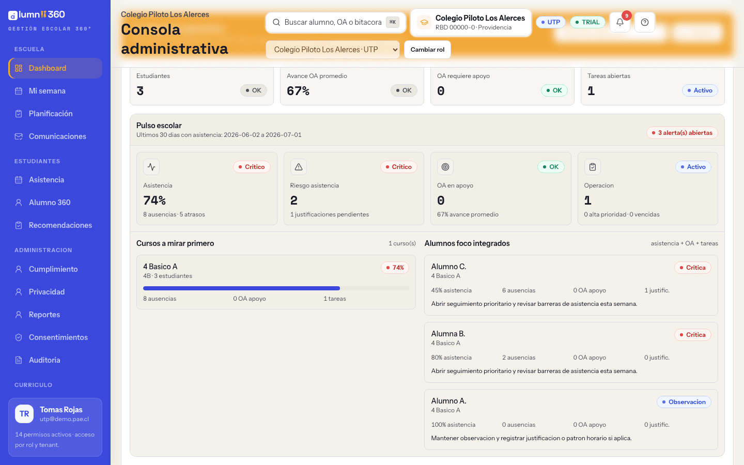Open Recomendaciones in sidebar
The width and height of the screenshot is (744, 465).
(x=55, y=225)
